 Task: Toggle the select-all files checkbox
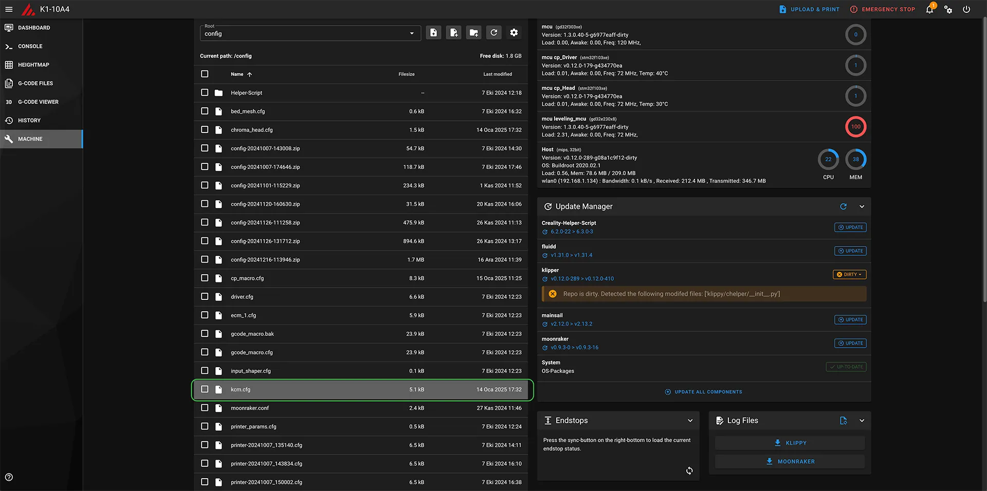[205, 74]
